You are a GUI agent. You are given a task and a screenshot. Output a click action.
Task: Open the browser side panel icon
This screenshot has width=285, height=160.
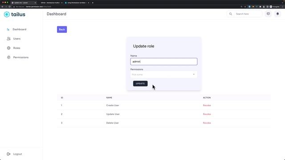[x=267, y=7]
